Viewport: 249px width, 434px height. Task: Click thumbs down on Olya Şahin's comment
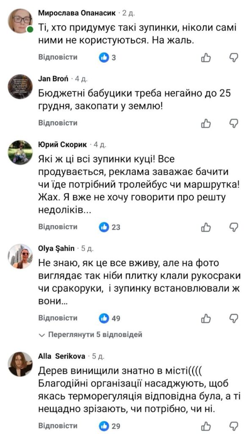[234, 317]
